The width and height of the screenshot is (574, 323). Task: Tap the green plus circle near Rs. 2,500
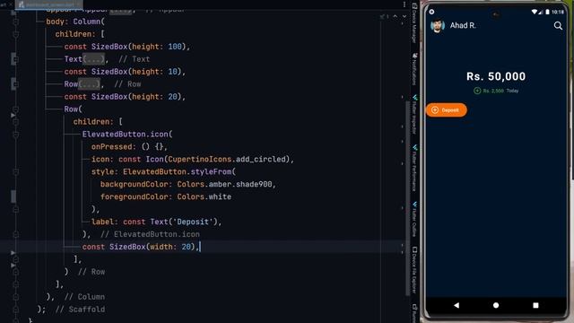[x=477, y=91]
